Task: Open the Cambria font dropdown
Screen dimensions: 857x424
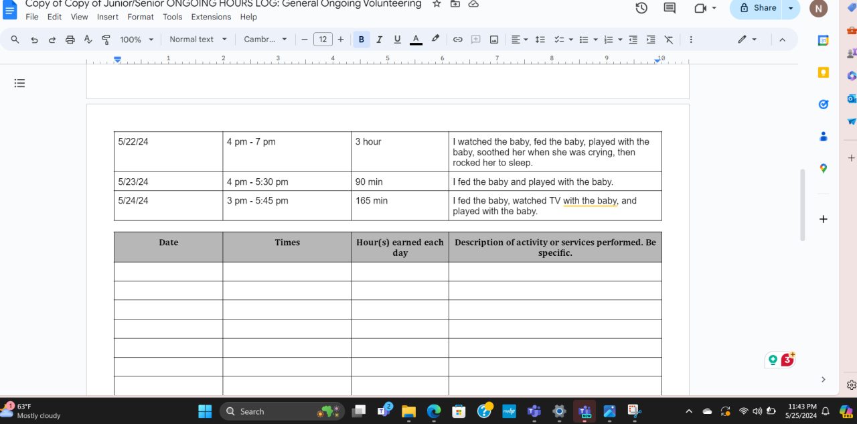Action: pos(265,40)
